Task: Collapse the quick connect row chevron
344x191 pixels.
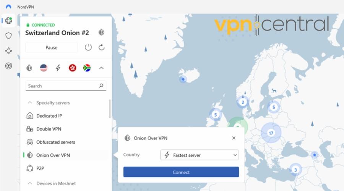Action: point(101,68)
